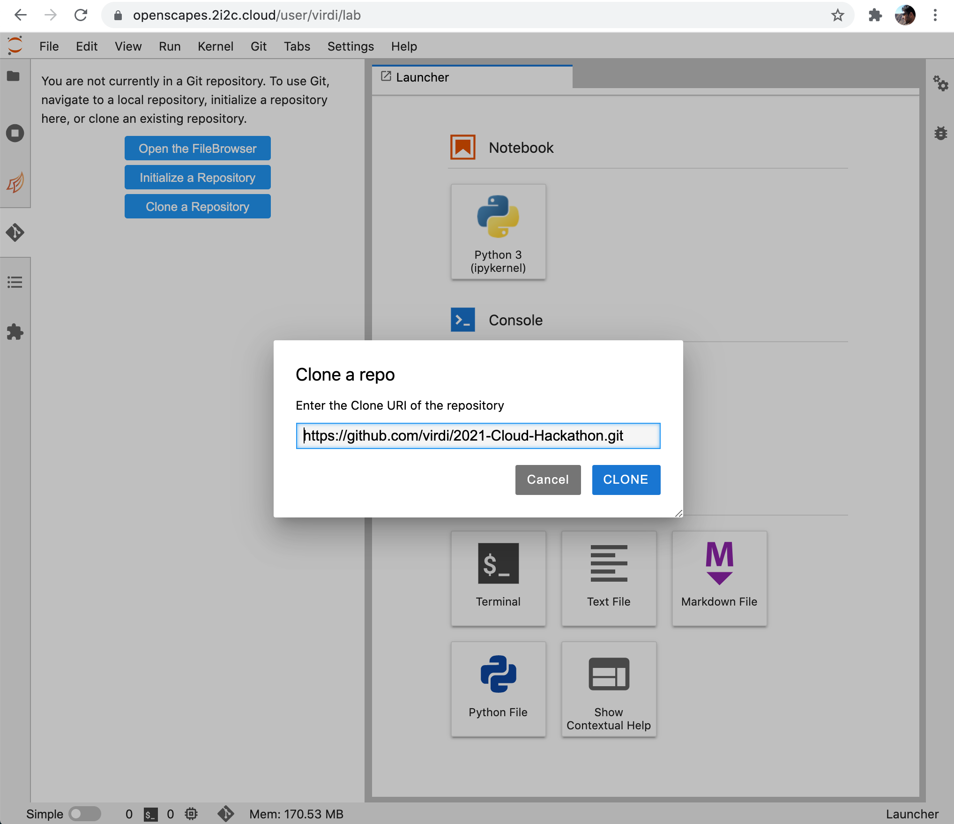Open running terminals and kernels panel

click(15, 133)
